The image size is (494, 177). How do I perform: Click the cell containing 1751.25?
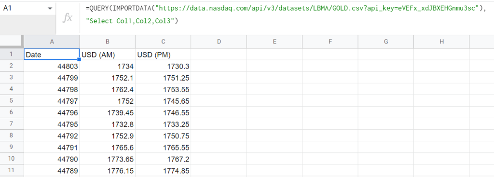tap(163, 78)
